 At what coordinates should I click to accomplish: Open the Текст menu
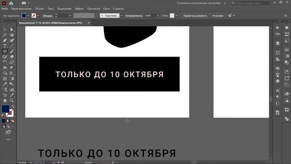pos(50,9)
